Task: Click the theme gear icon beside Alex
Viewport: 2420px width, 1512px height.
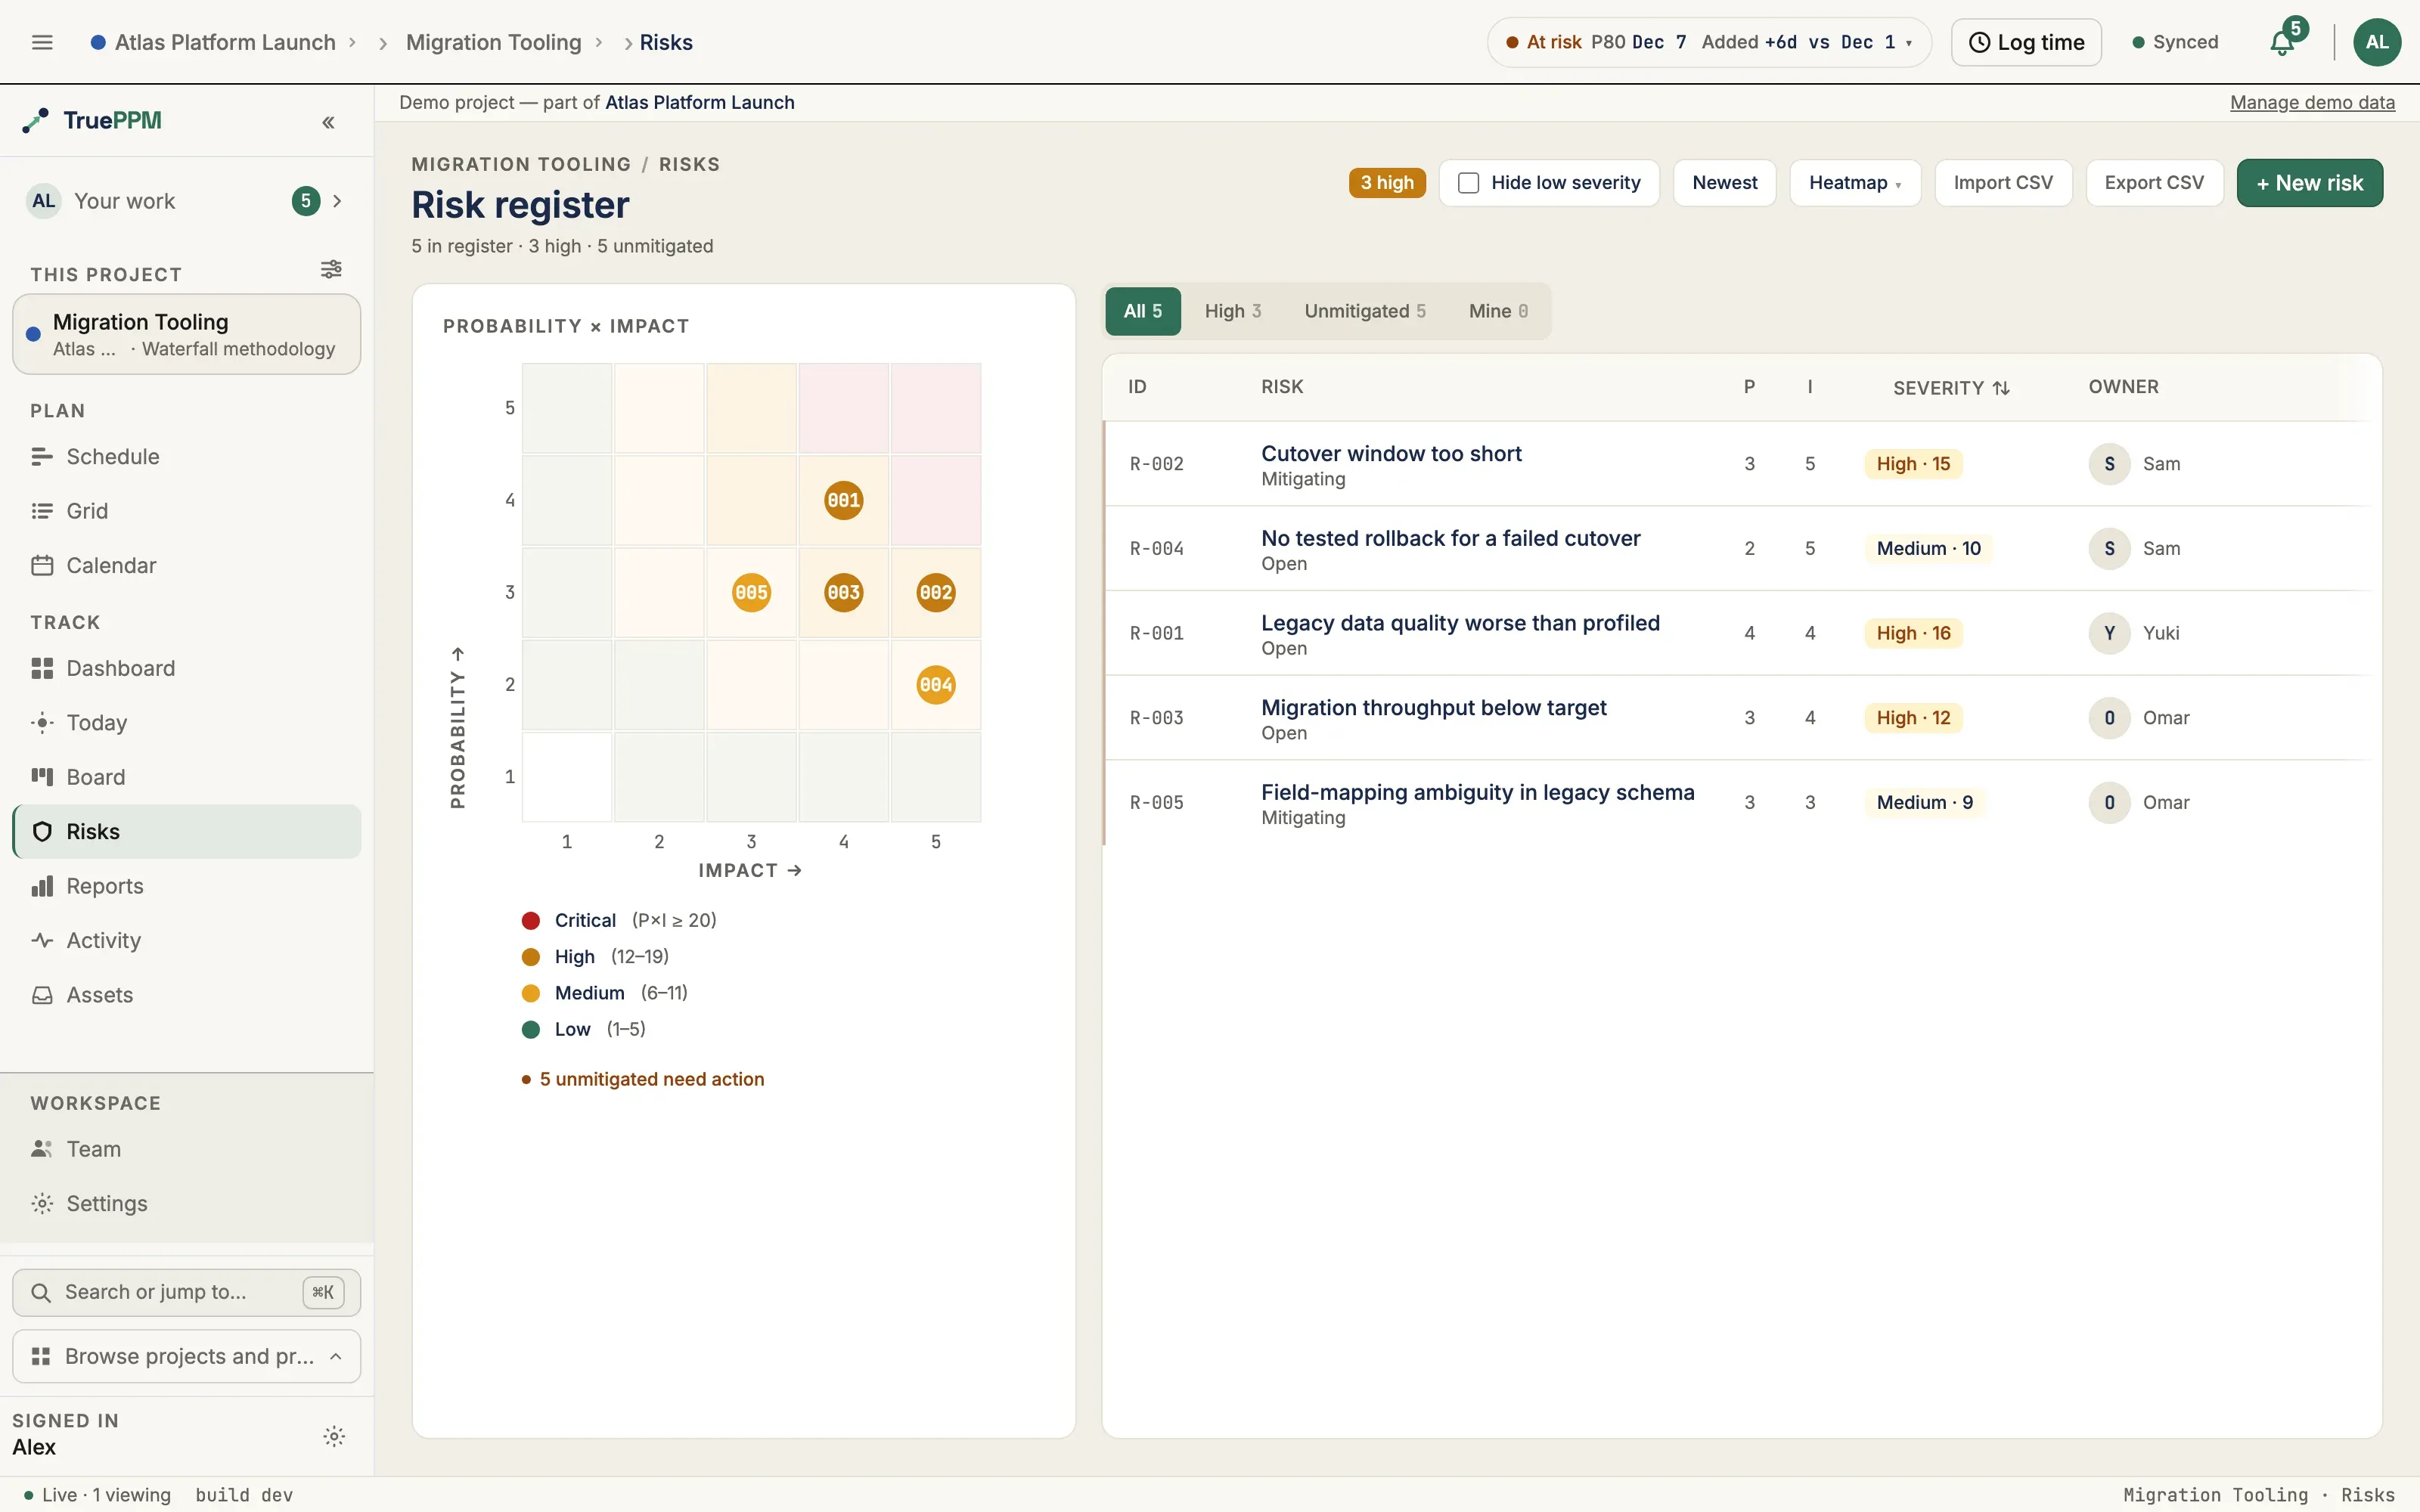Action: (334, 1437)
